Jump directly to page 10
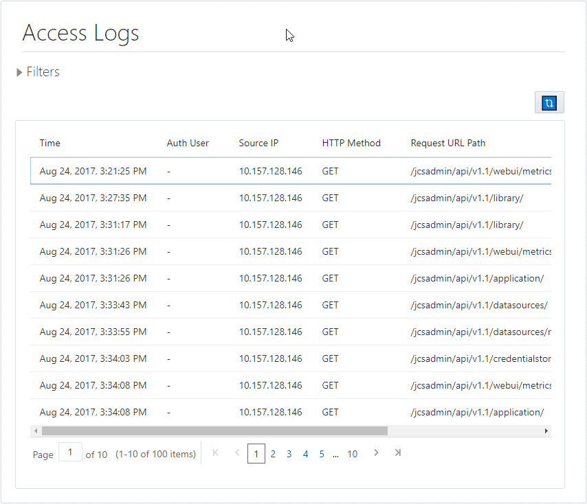 [353, 454]
